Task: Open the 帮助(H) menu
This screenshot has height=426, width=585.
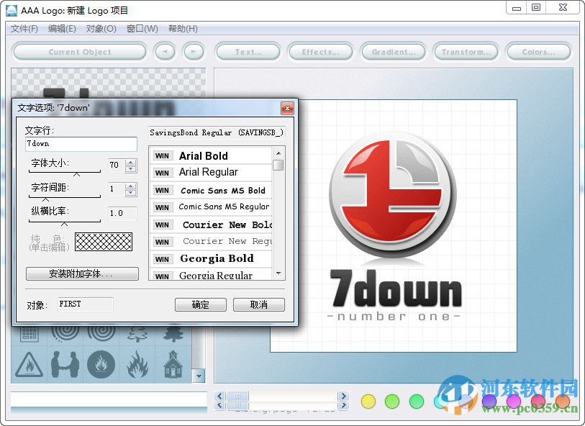Action: [183, 29]
